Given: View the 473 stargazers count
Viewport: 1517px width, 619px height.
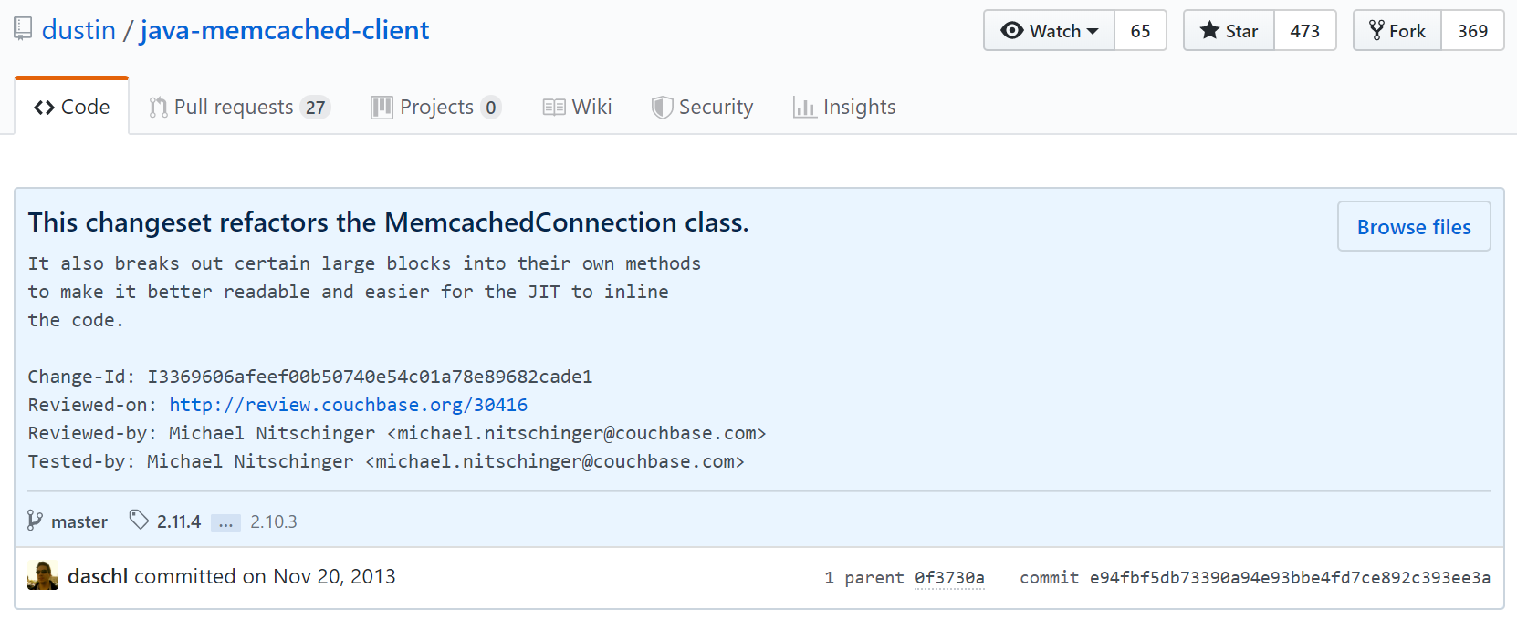Looking at the screenshot, I should pyautogui.click(x=1304, y=31).
